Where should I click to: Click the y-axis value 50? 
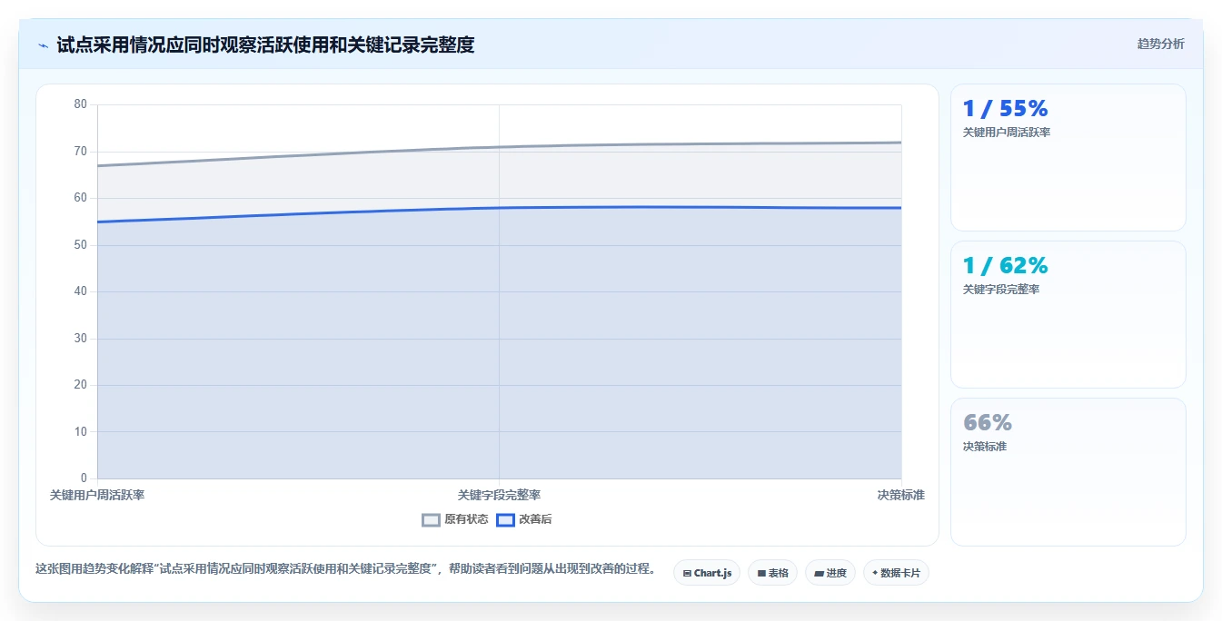[80, 245]
